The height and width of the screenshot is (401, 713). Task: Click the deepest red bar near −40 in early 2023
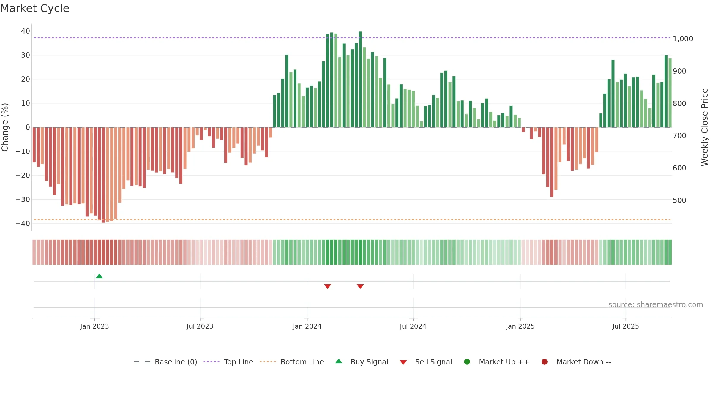[103, 175]
